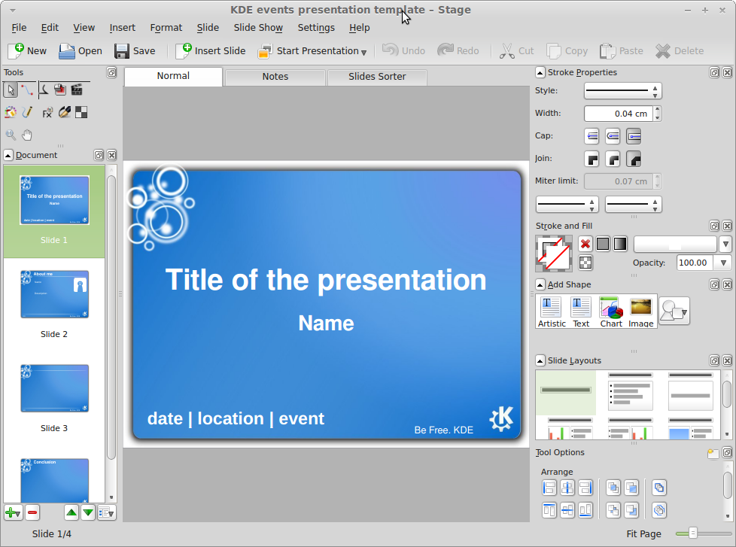Select the freehand pencil drawing tool

(27, 112)
